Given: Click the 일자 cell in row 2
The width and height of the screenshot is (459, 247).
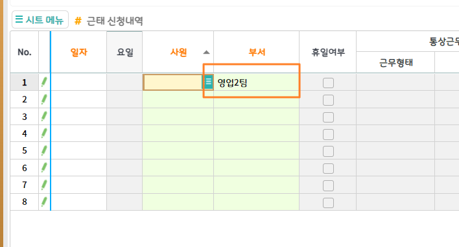Looking at the screenshot, I should click(78, 99).
